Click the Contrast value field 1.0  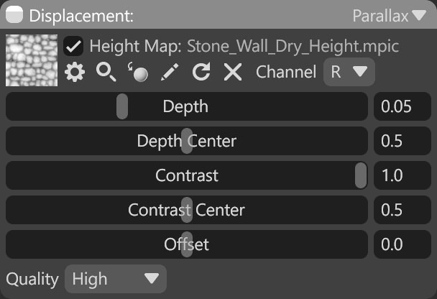pyautogui.click(x=402, y=175)
